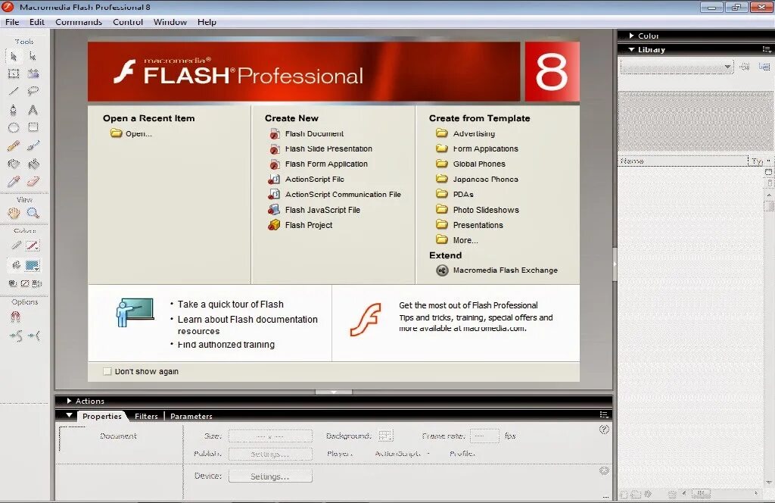Viewport: 775px width, 503px height.
Task: Open the Commands menu
Action: pos(79,22)
